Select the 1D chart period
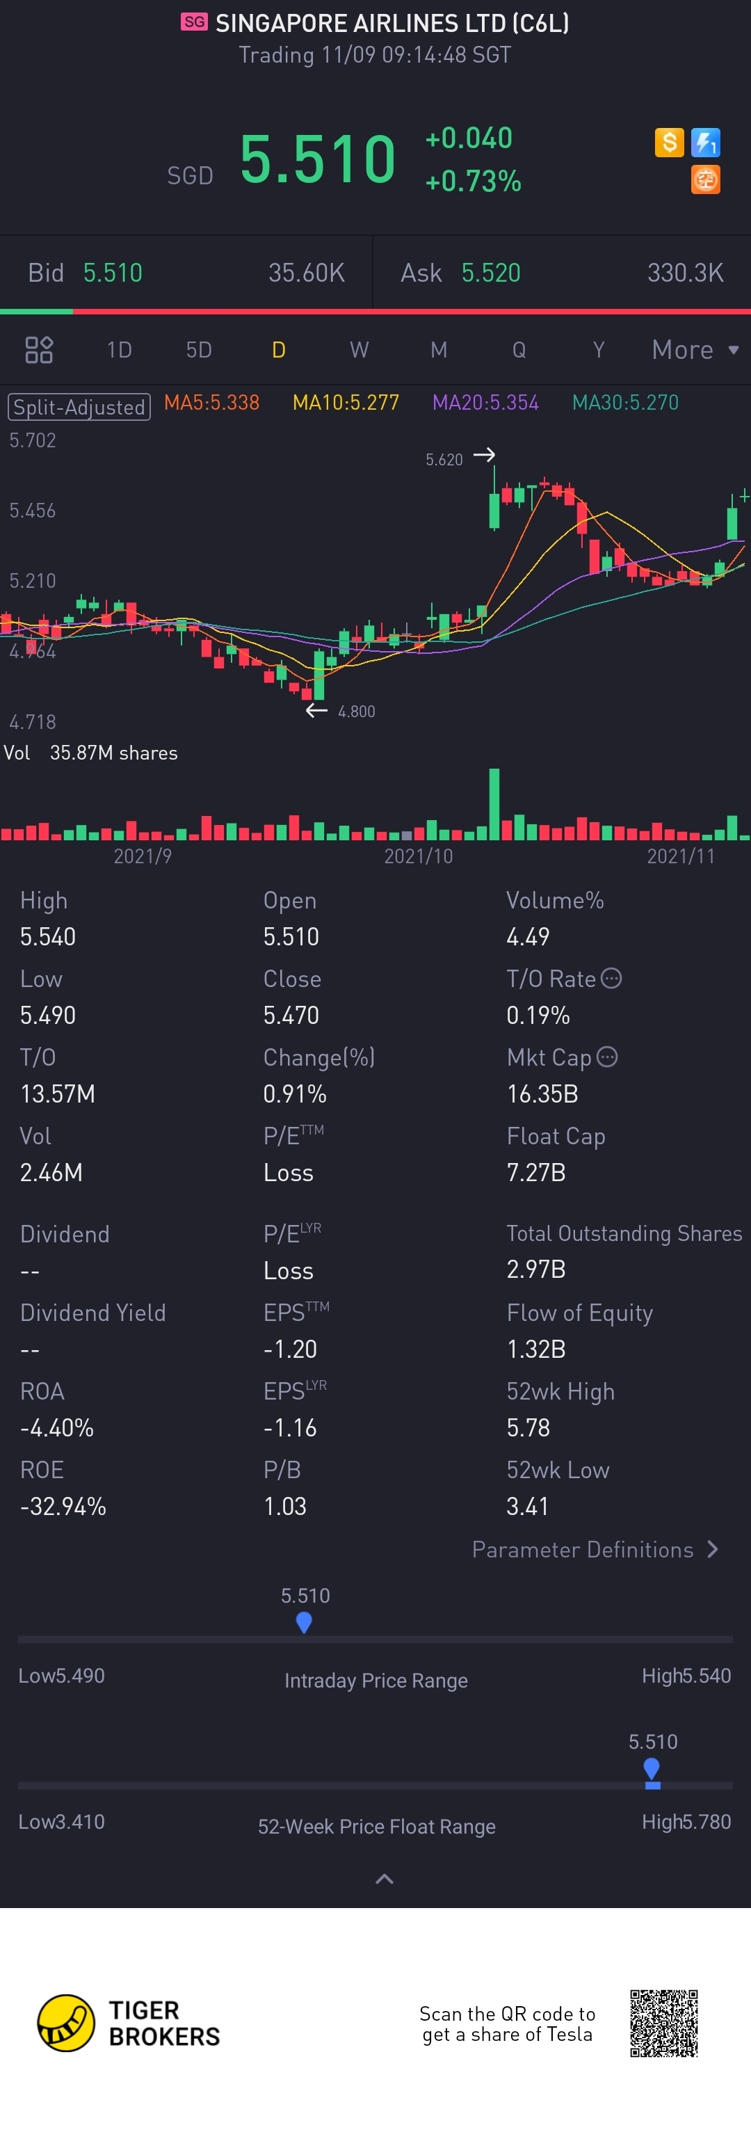The width and height of the screenshot is (751, 2139). click(120, 350)
